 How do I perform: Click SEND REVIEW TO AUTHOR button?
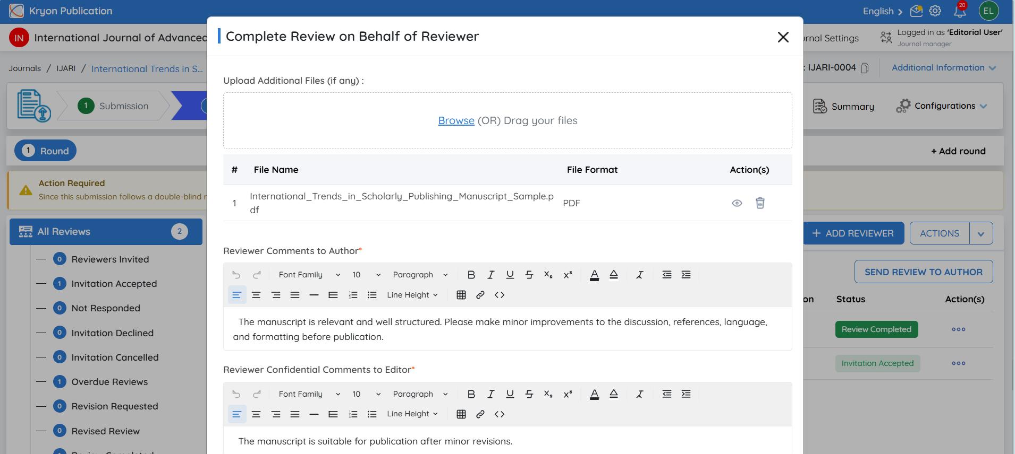click(x=924, y=272)
